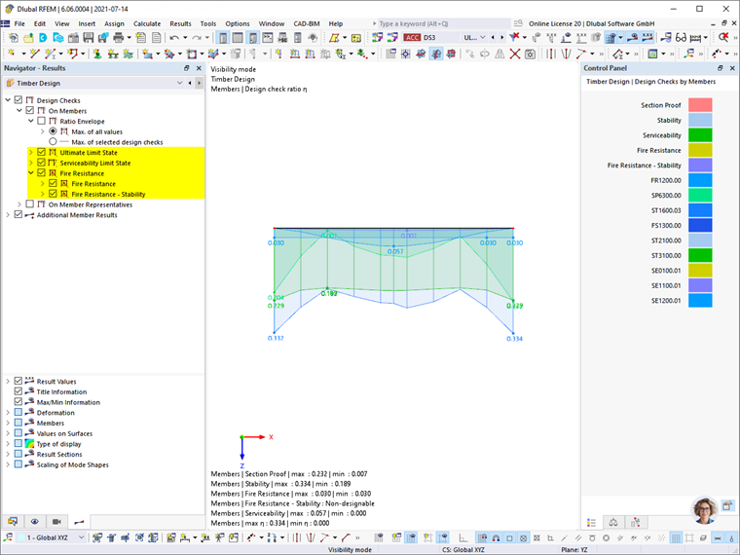Collapse the Fire Resistance parent node
The image size is (740, 555).
(x=31, y=172)
